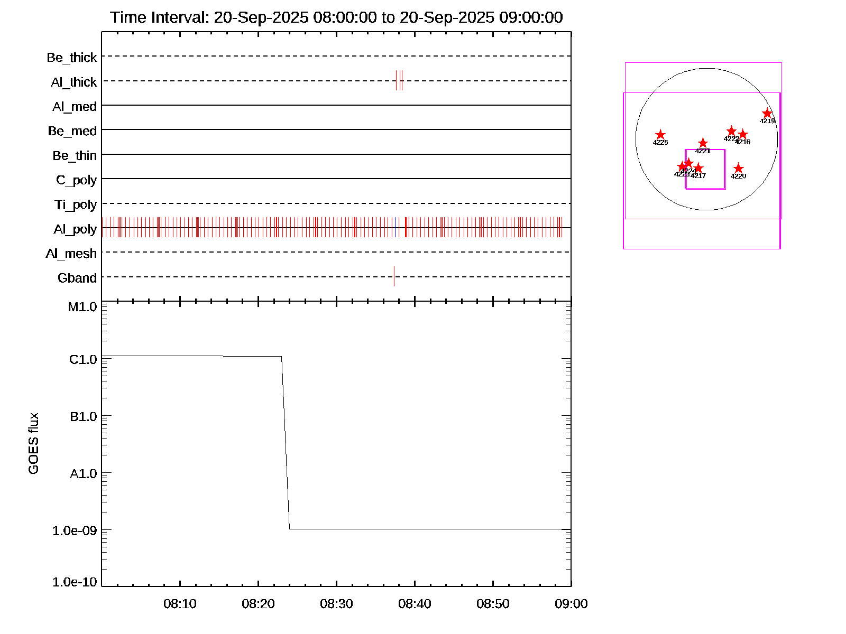Click the Al_poly filter row label
The height and width of the screenshot is (634, 846).
coord(75,229)
